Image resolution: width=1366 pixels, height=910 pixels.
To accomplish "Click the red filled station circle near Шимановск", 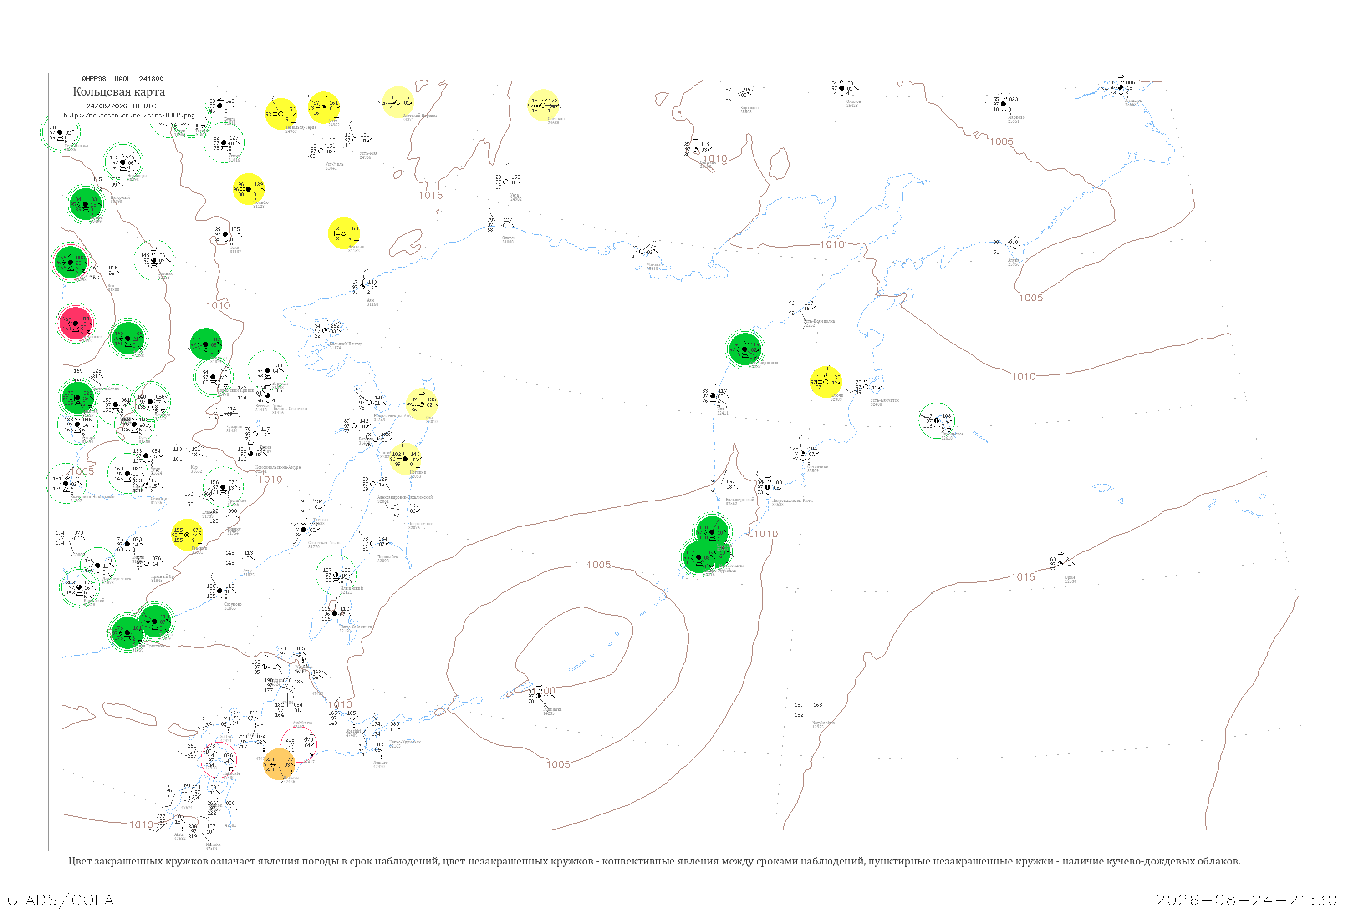I will click(76, 323).
